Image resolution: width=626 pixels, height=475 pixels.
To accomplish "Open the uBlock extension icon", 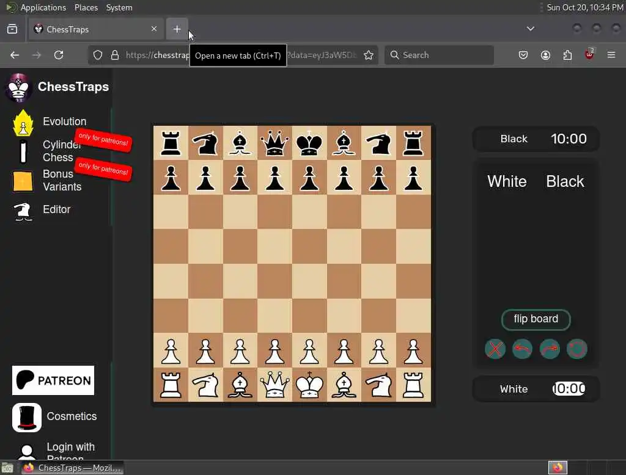I will [x=589, y=54].
